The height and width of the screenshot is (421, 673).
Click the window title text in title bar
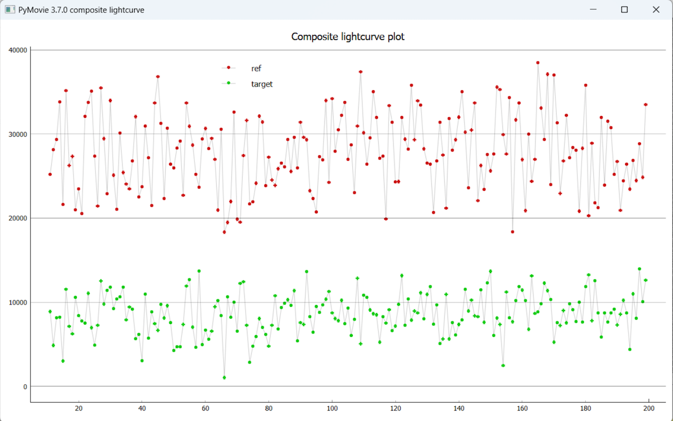pos(82,10)
